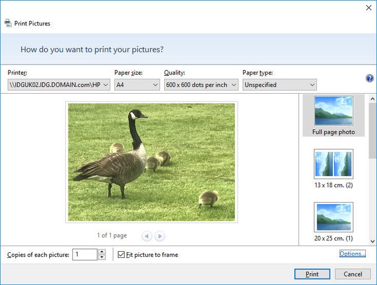Select the Full page photo layout
The height and width of the screenshot is (285, 377).
coord(333,116)
